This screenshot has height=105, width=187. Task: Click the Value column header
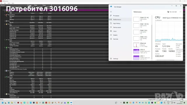coord(31,5)
